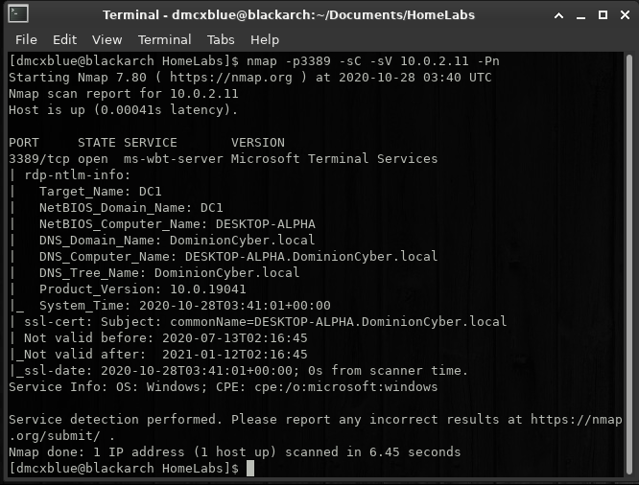639x485 pixels.
Task: Click the vertical scrollbar of the terminal
Action: click(x=629, y=265)
